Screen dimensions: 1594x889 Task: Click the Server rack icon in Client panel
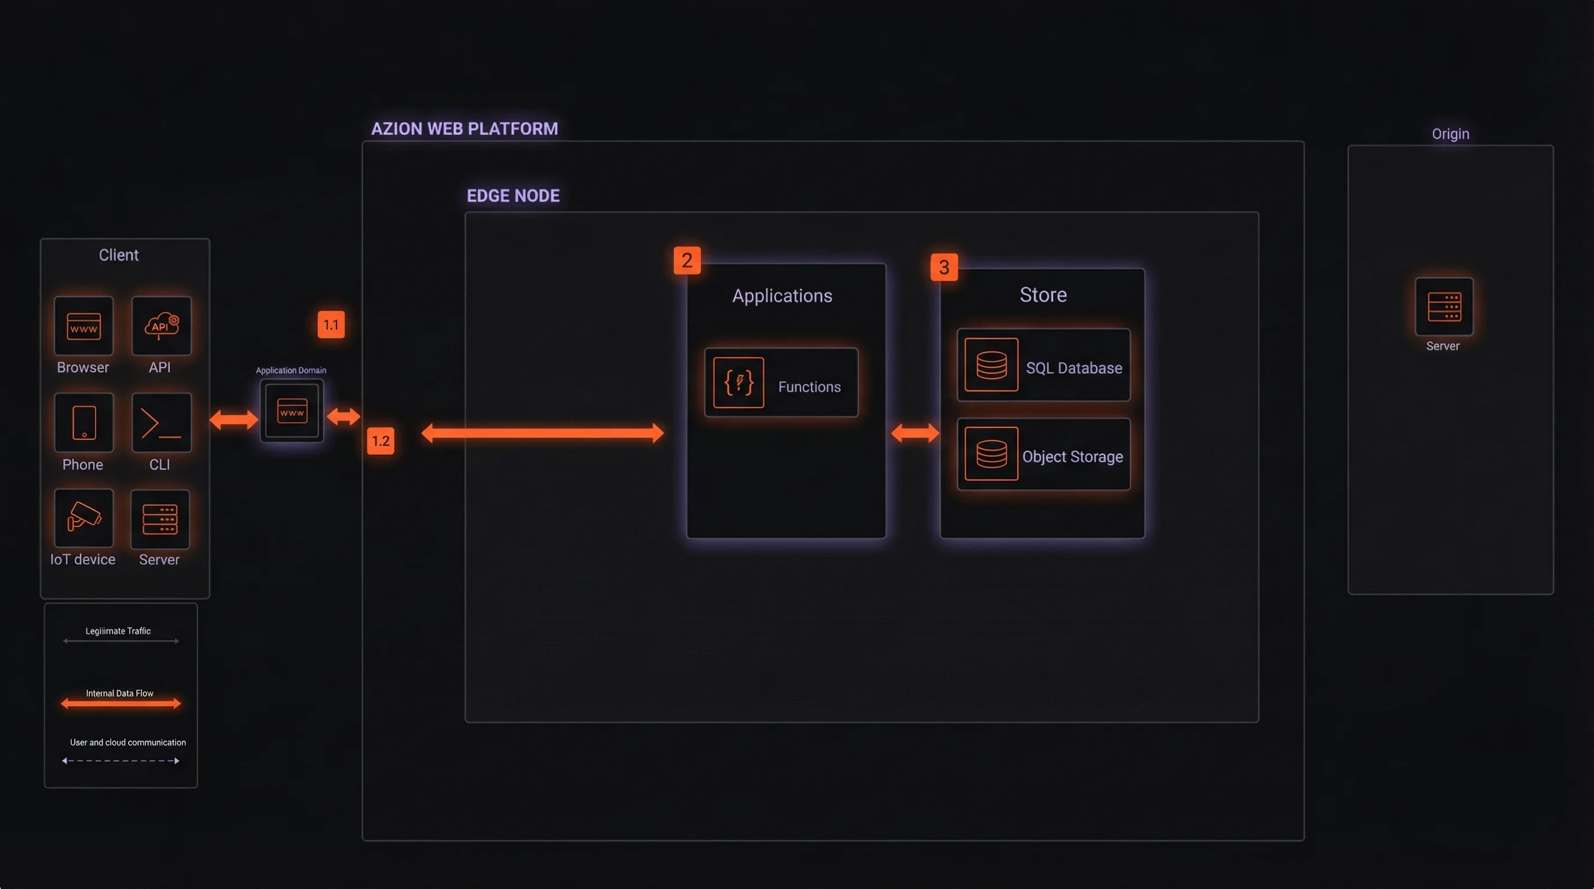(x=160, y=519)
